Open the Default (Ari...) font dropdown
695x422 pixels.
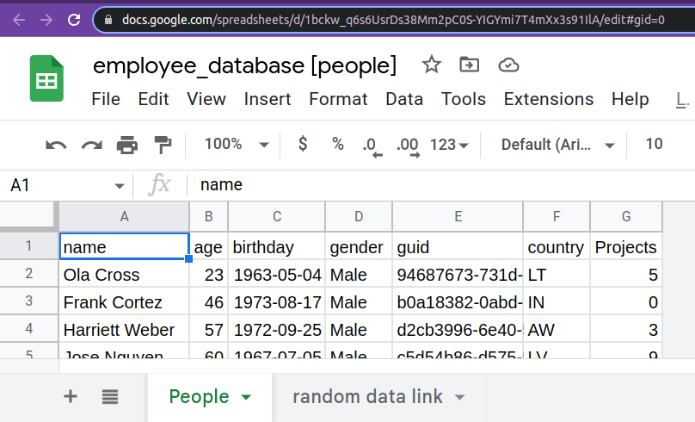click(x=558, y=145)
